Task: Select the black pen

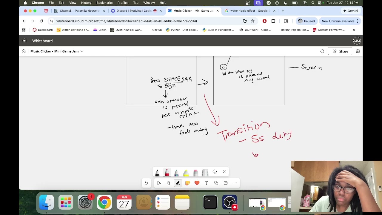Action: pyautogui.click(x=157, y=172)
